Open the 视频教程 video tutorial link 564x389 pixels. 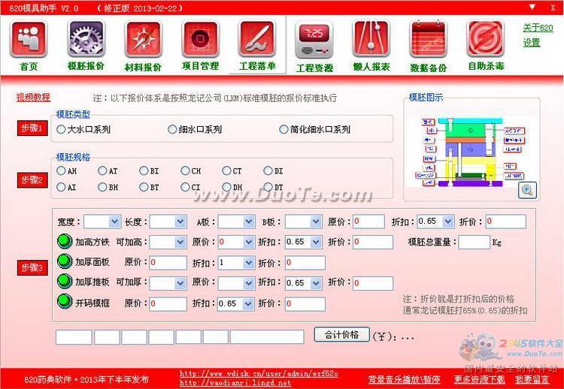pos(33,98)
